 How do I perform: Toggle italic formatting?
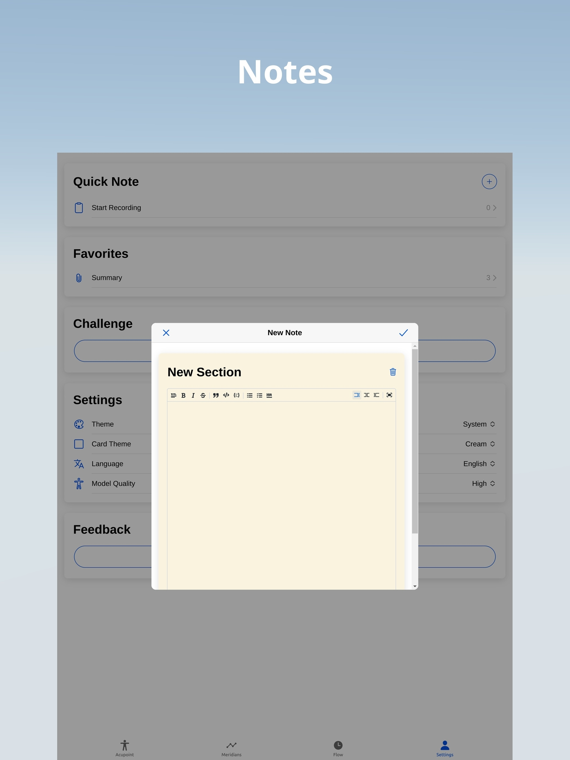click(193, 395)
